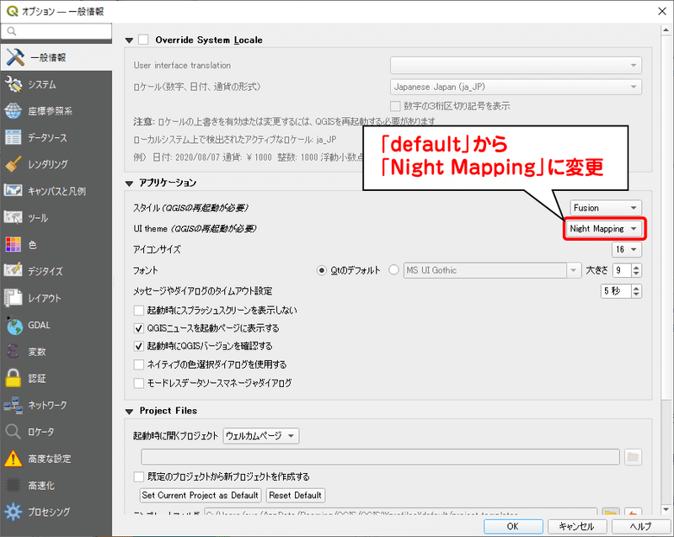Open the User interface translation dropdown
Viewport: 674px width, 537px height.
(516, 66)
